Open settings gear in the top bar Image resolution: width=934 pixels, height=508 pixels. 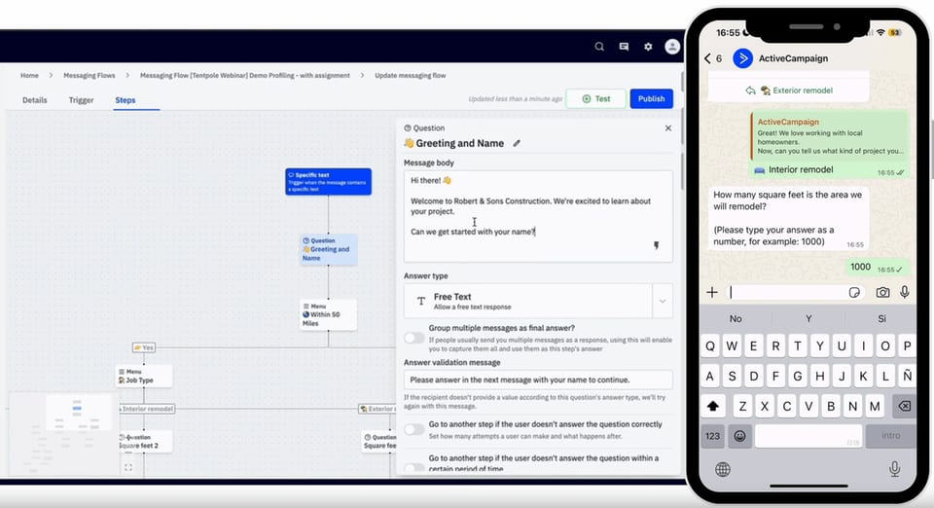point(648,47)
